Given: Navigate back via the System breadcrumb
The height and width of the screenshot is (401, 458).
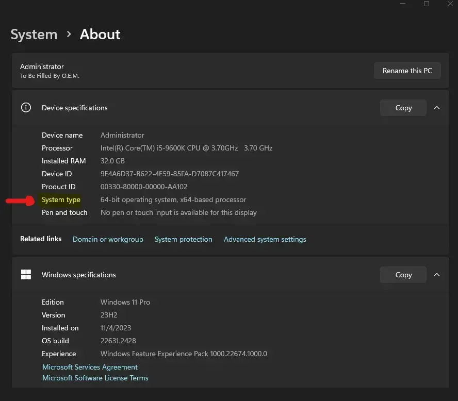Looking at the screenshot, I should 34,35.
